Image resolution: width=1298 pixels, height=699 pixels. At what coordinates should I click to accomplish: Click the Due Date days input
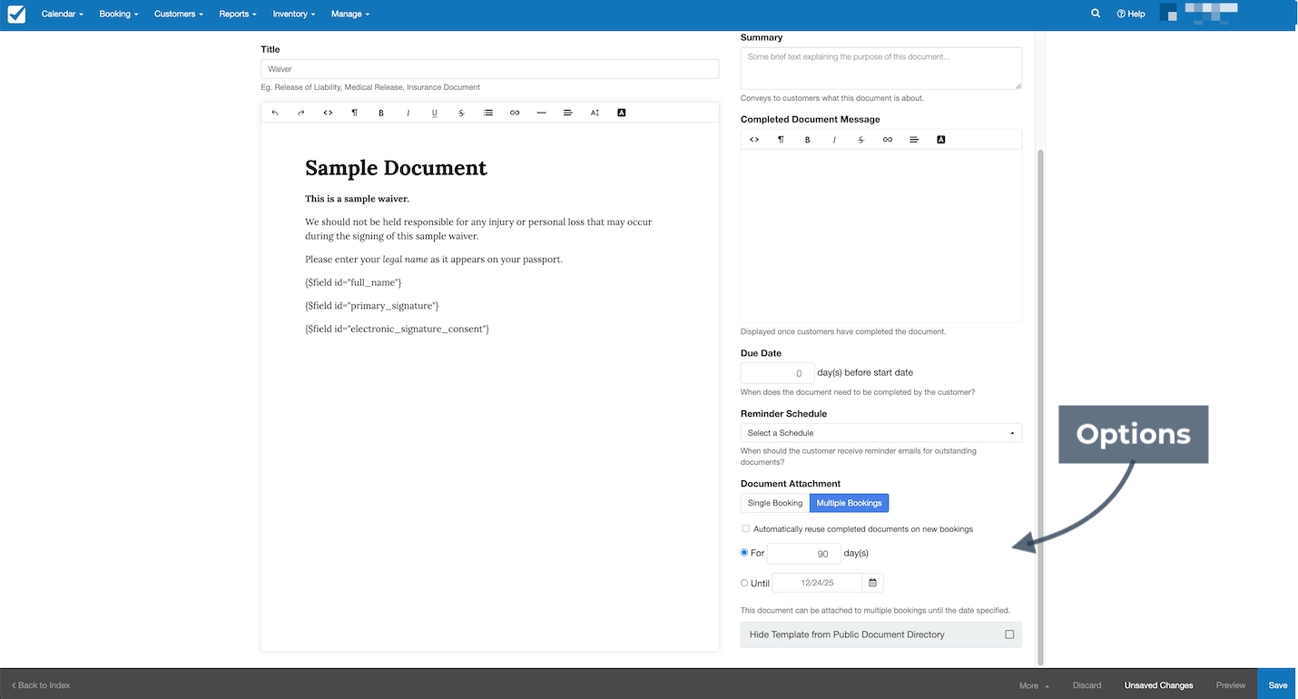777,372
